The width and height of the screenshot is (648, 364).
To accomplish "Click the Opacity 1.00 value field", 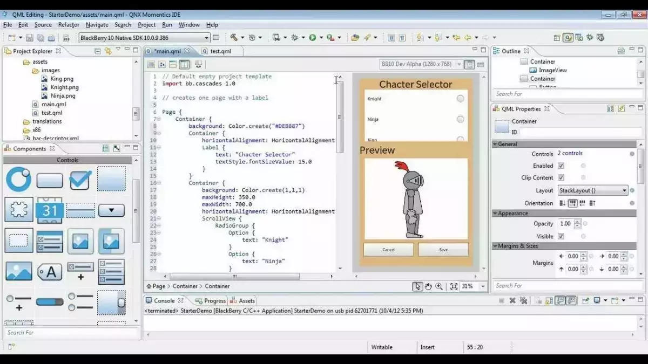I will 565,224.
